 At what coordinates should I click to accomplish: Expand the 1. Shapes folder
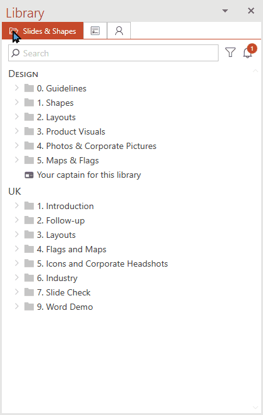(17, 103)
